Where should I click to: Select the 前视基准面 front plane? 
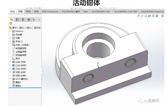pos(19,48)
